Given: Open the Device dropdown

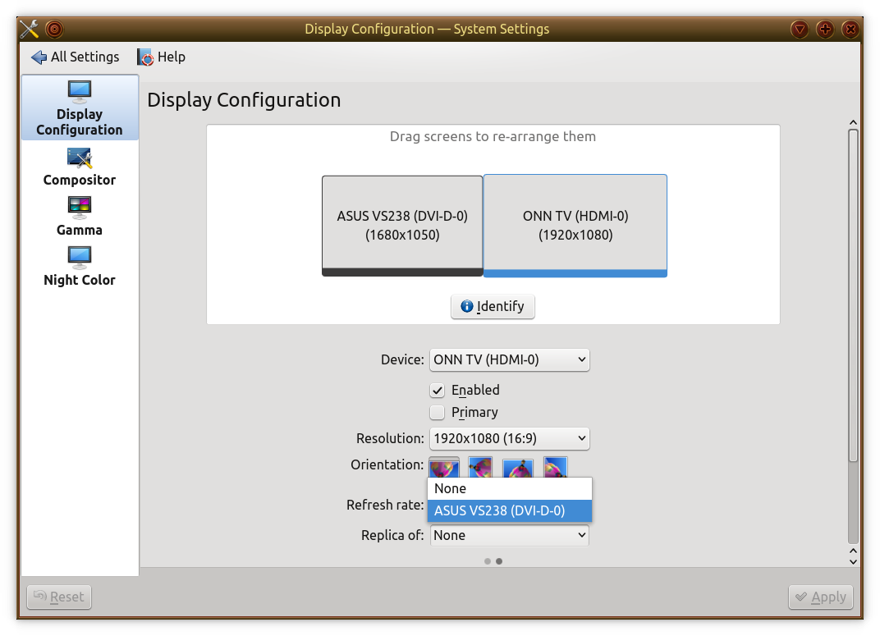Looking at the screenshot, I should coord(510,359).
